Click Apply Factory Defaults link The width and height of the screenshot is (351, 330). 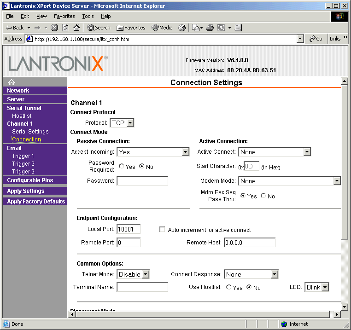36,201
